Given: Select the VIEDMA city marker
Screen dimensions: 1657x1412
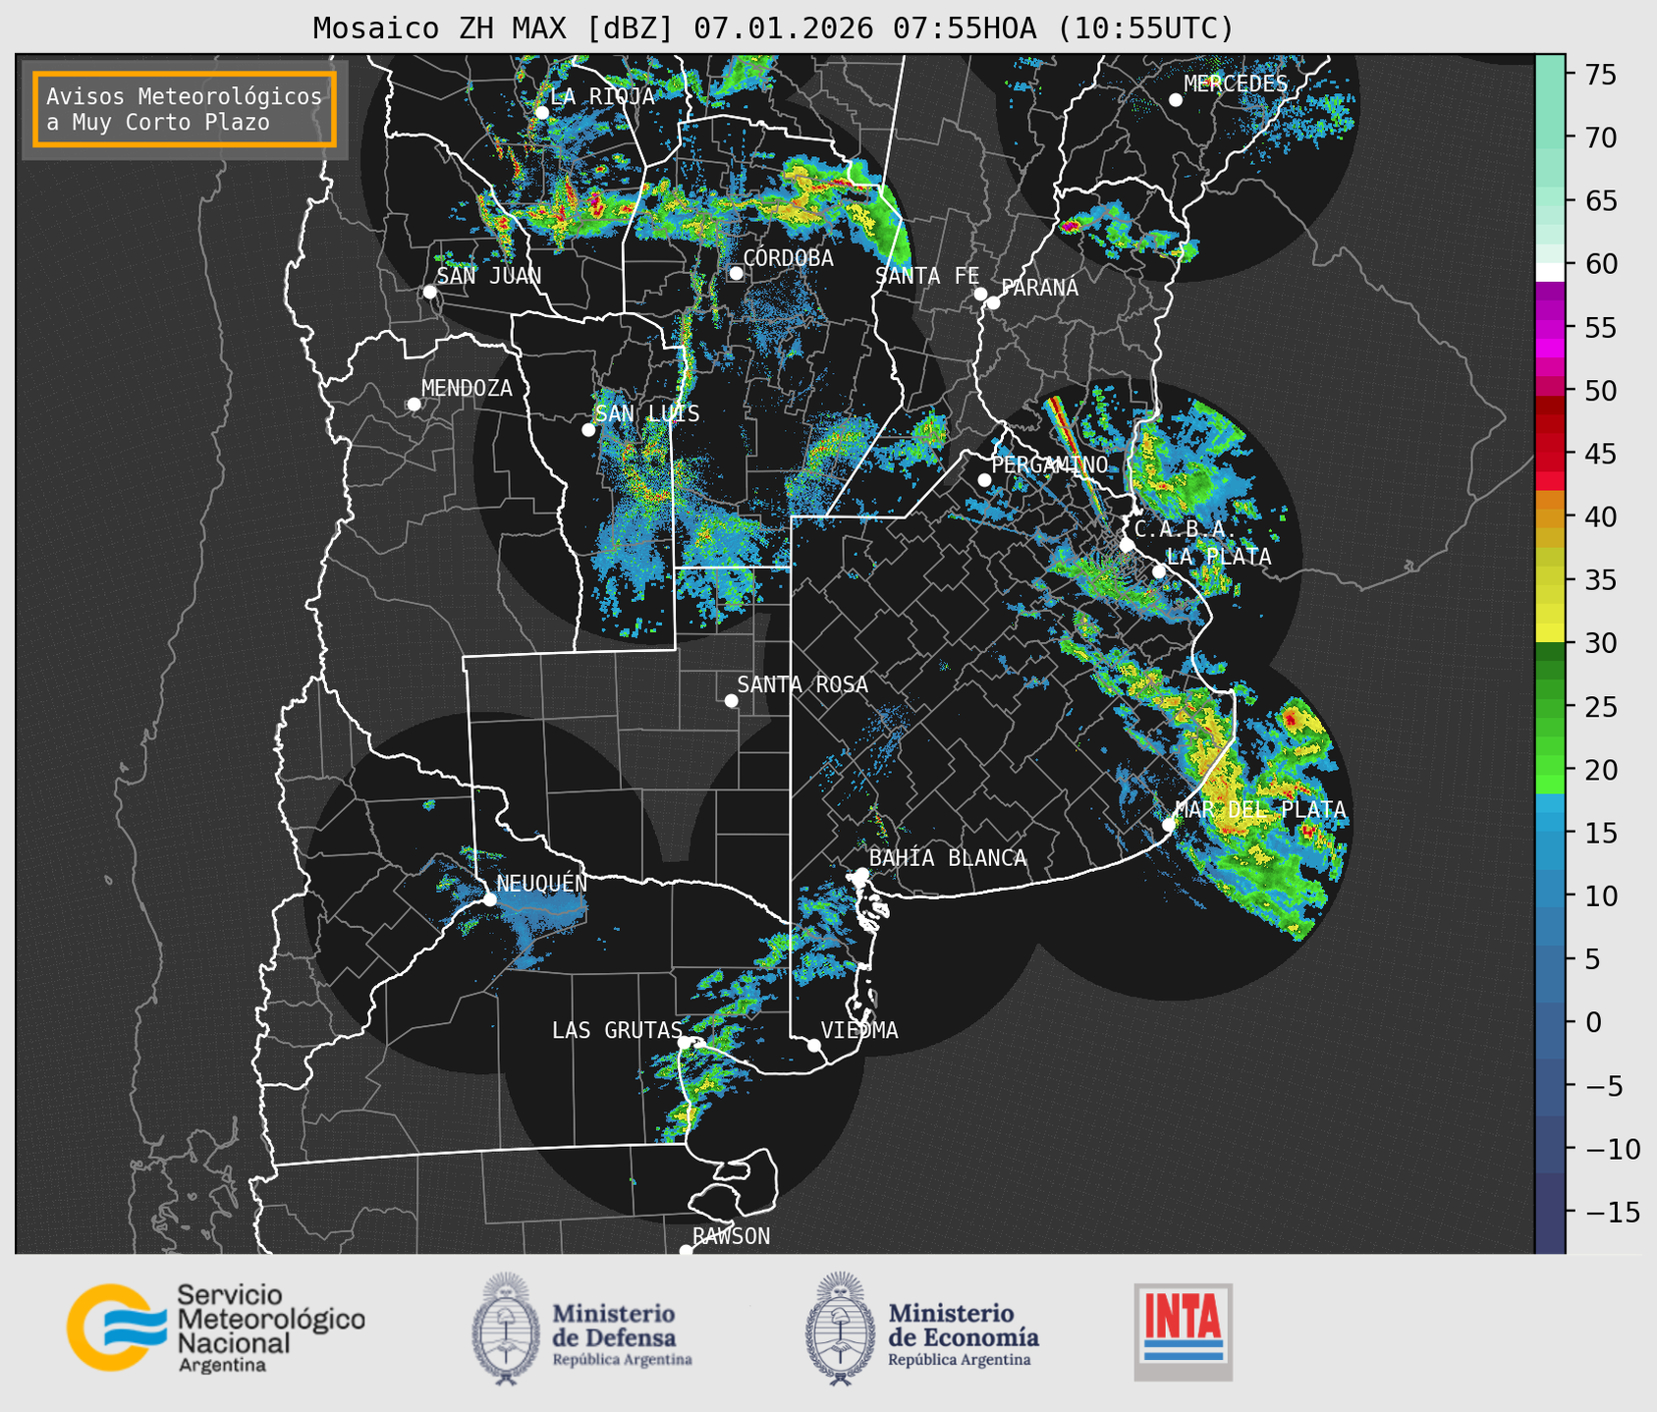Looking at the screenshot, I should tap(813, 1045).
